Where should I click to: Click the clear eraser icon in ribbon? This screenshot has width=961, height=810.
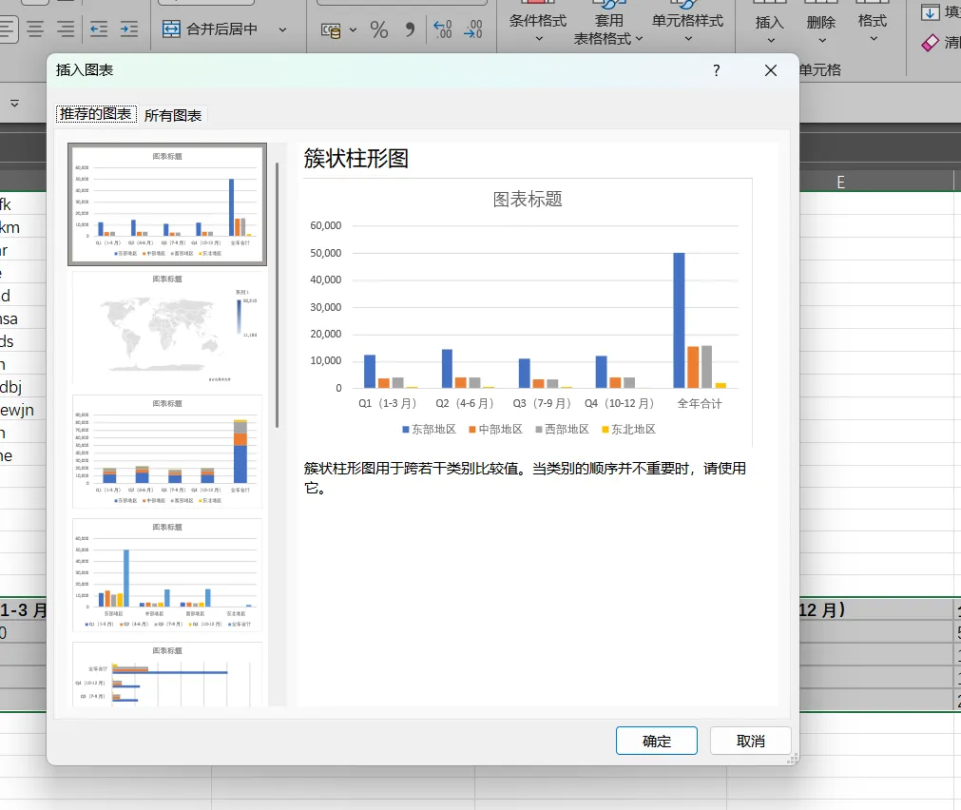tap(931, 43)
